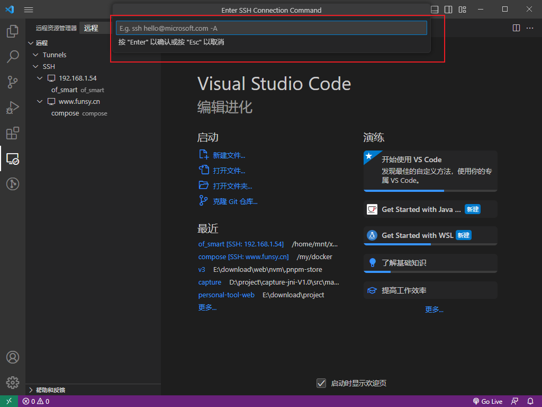Click the Open Folder icon under 启动
Screen dimensions: 542x407
tap(204, 185)
